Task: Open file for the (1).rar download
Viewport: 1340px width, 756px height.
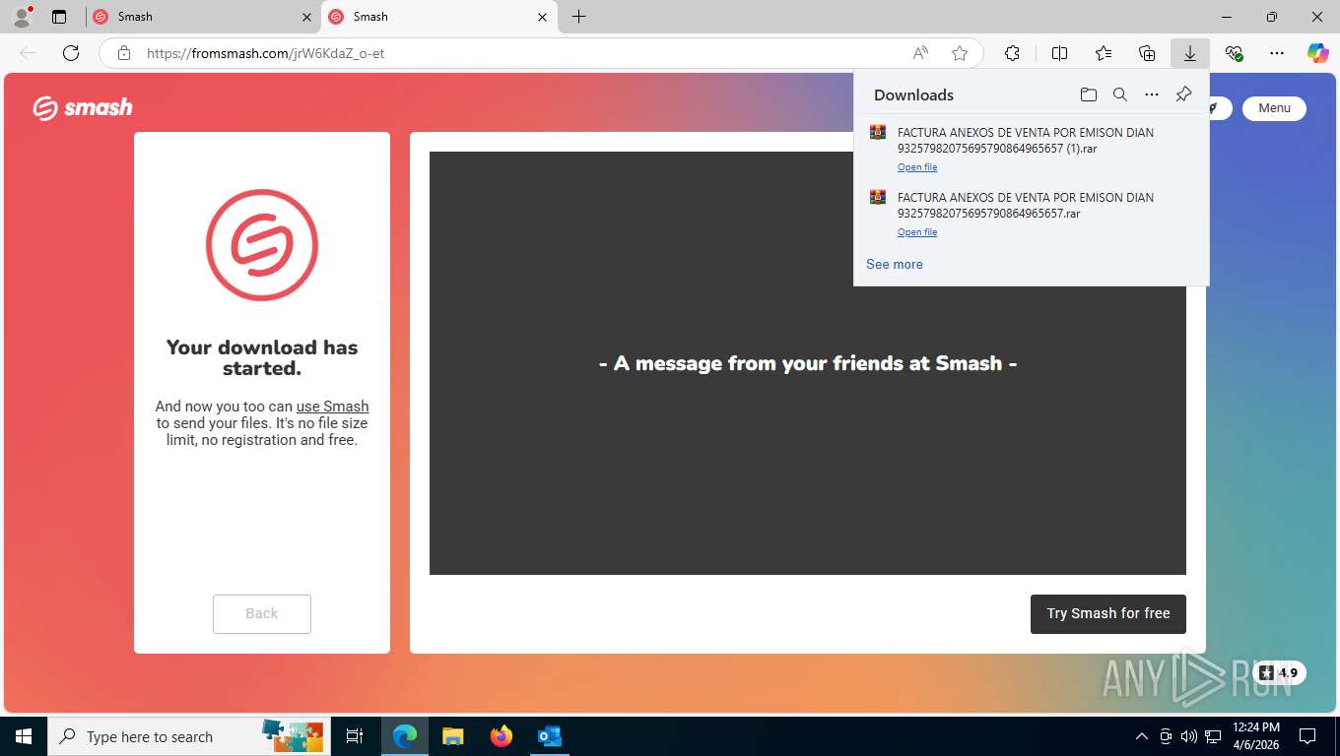Action: [917, 167]
